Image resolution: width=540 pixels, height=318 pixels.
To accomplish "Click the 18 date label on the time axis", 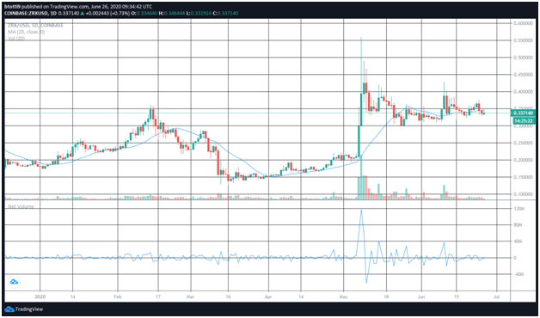I will (x=386, y=297).
